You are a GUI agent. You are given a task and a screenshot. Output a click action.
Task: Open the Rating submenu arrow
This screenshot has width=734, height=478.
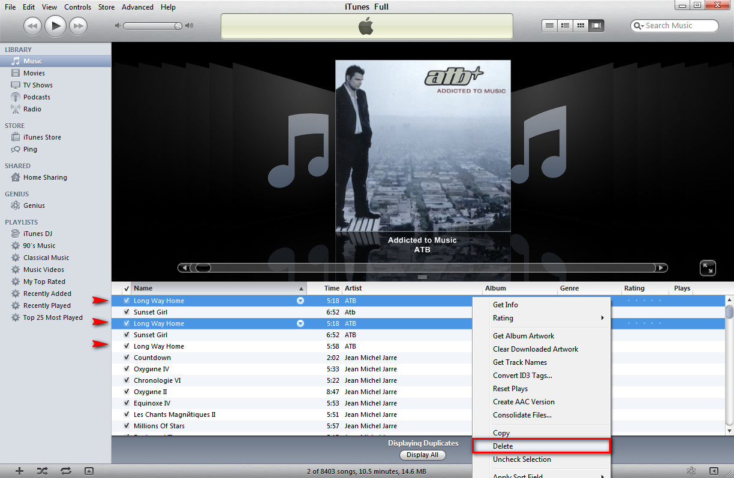[602, 318]
